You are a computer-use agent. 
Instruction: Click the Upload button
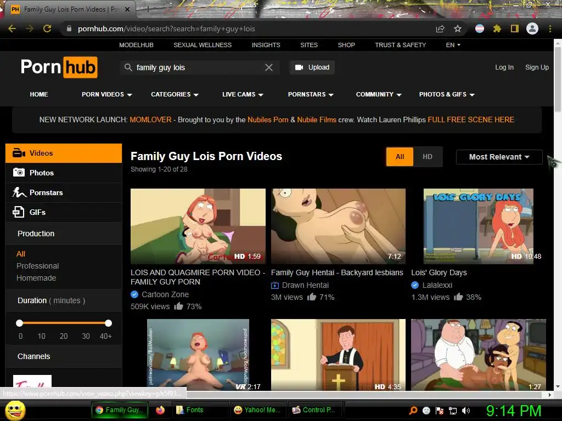point(312,67)
